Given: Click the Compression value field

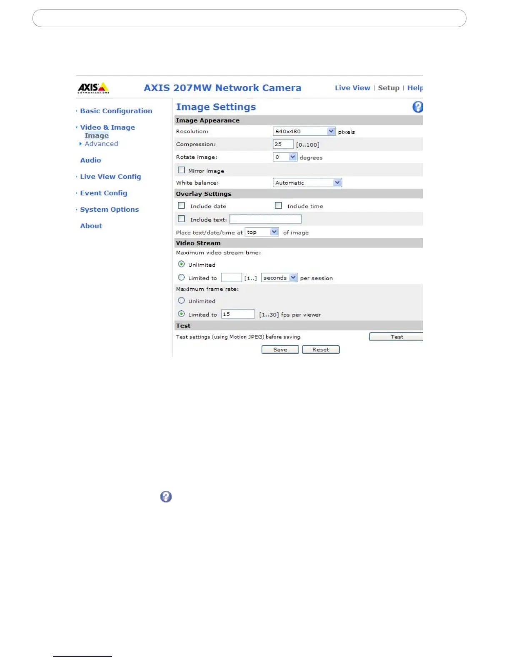Looking at the screenshot, I should click(x=283, y=144).
